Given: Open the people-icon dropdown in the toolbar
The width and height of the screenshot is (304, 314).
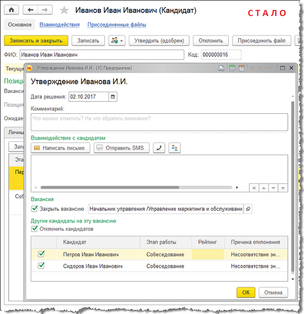Looking at the screenshot, I should pyautogui.click(x=117, y=41).
